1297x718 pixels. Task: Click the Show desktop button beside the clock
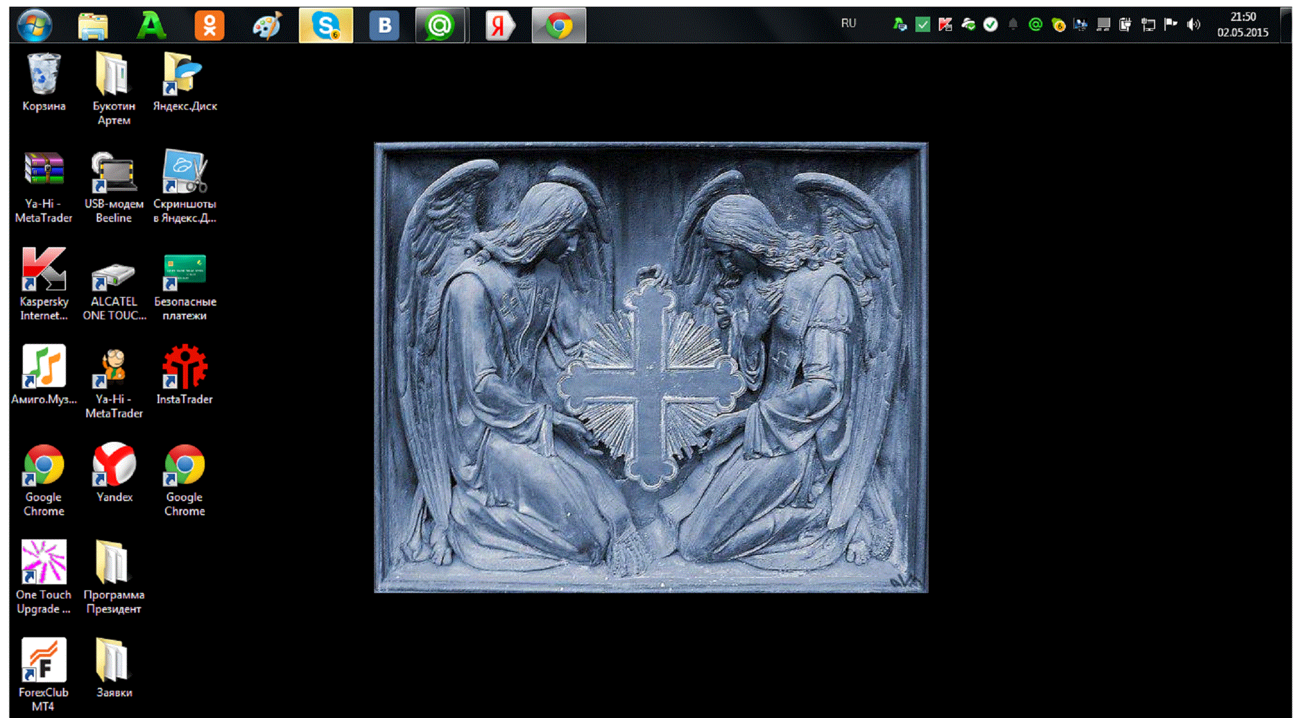click(1285, 25)
